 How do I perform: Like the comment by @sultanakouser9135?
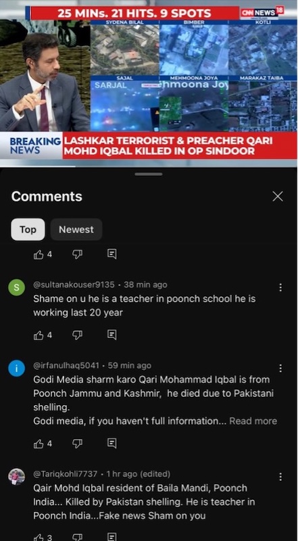pos(39,335)
